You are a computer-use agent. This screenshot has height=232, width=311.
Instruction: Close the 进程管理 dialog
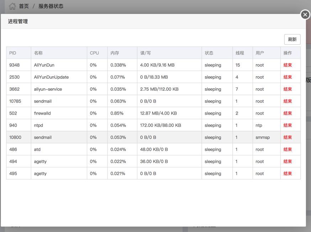pos(305,15)
